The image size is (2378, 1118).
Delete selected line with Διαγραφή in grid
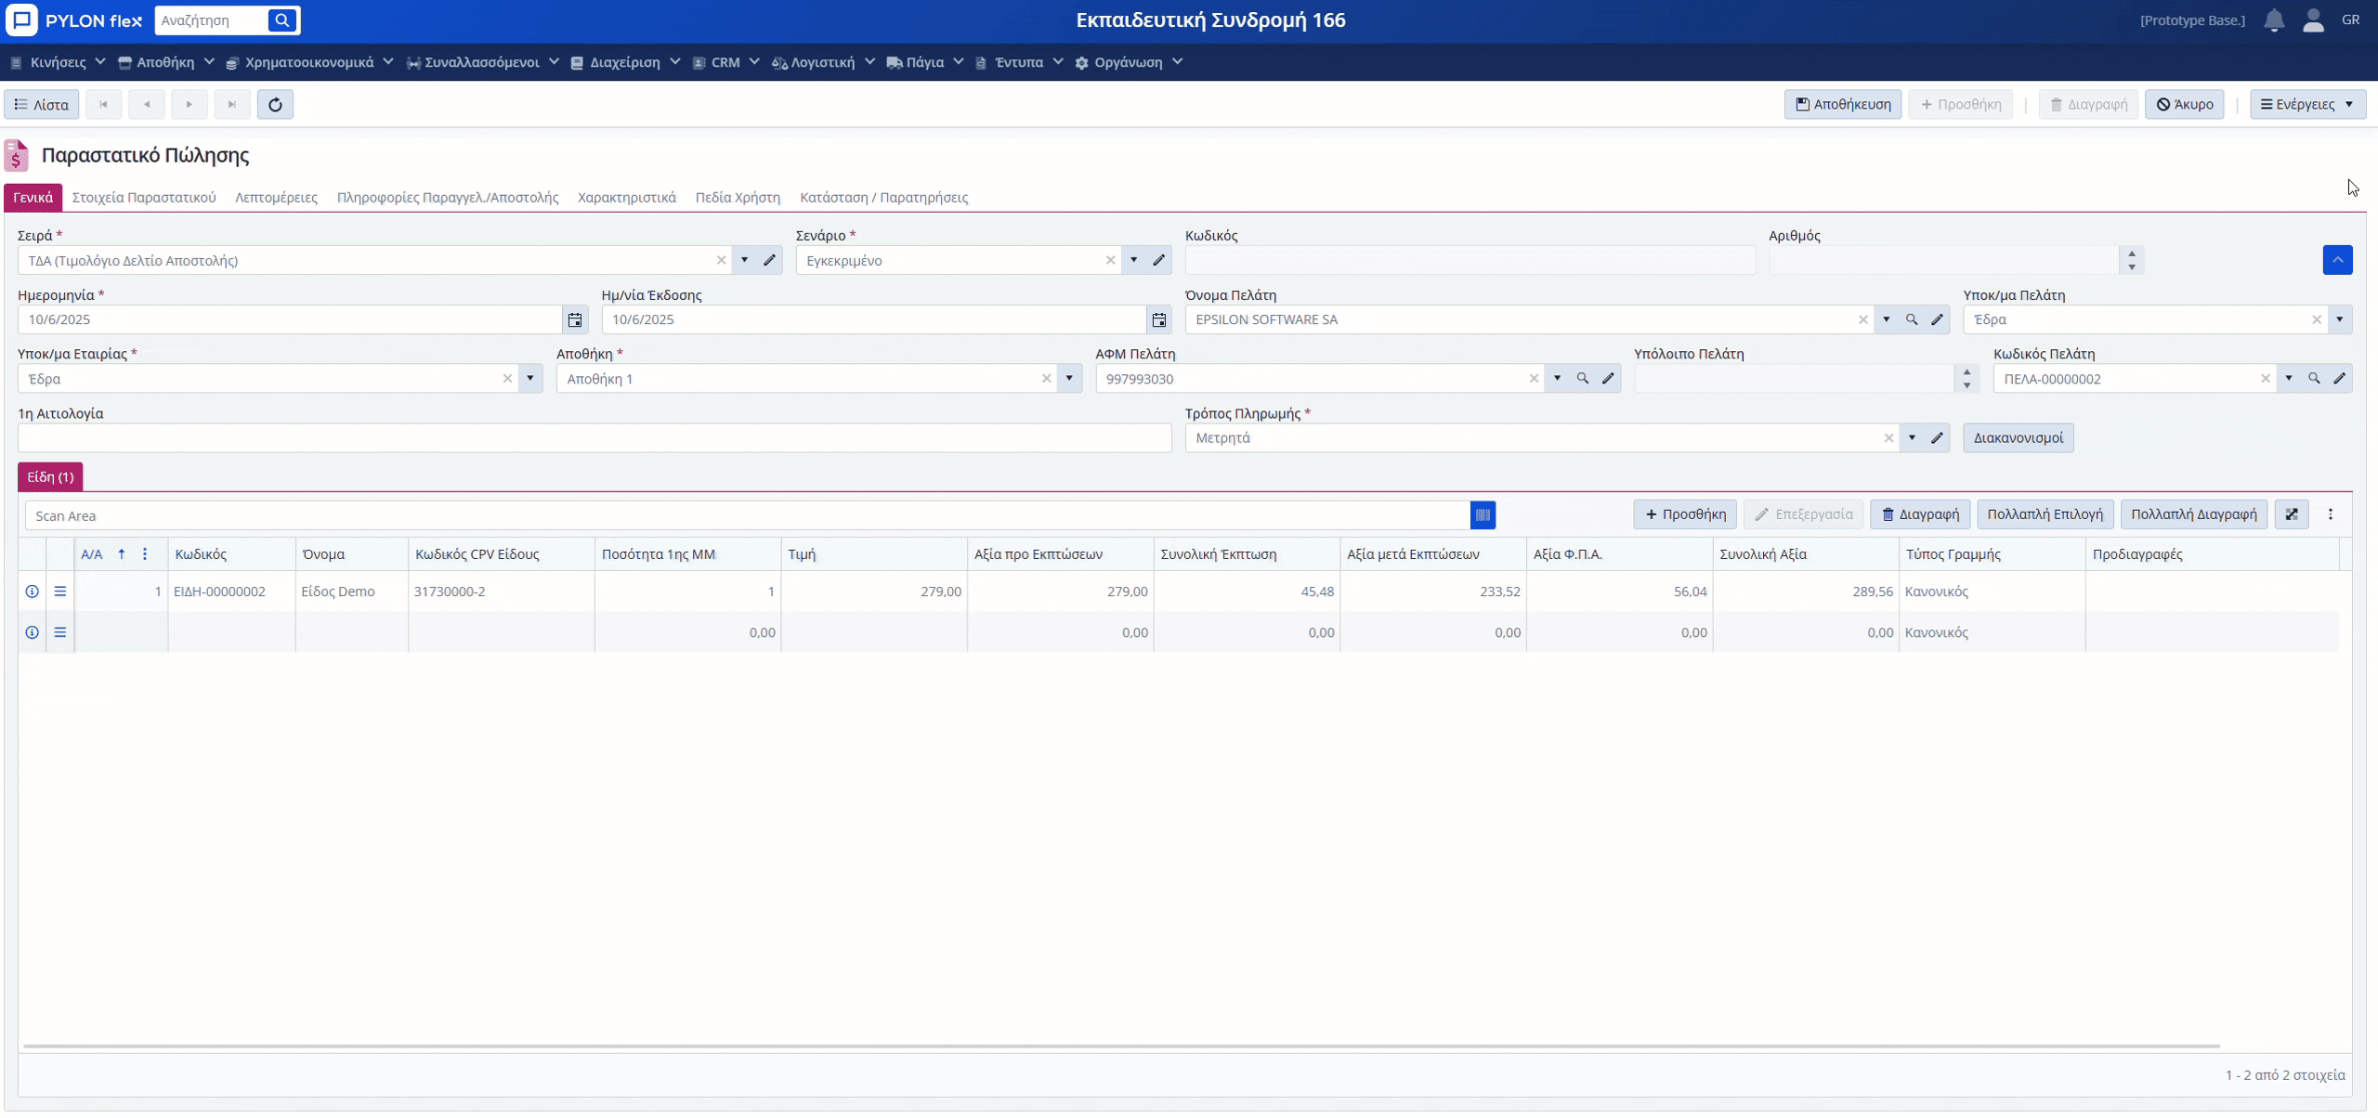[x=1919, y=513]
